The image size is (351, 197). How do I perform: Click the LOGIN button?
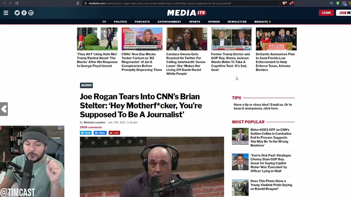[326, 13]
